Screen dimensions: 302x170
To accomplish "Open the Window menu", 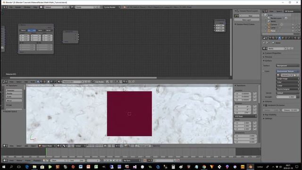I will [x=27, y=7].
